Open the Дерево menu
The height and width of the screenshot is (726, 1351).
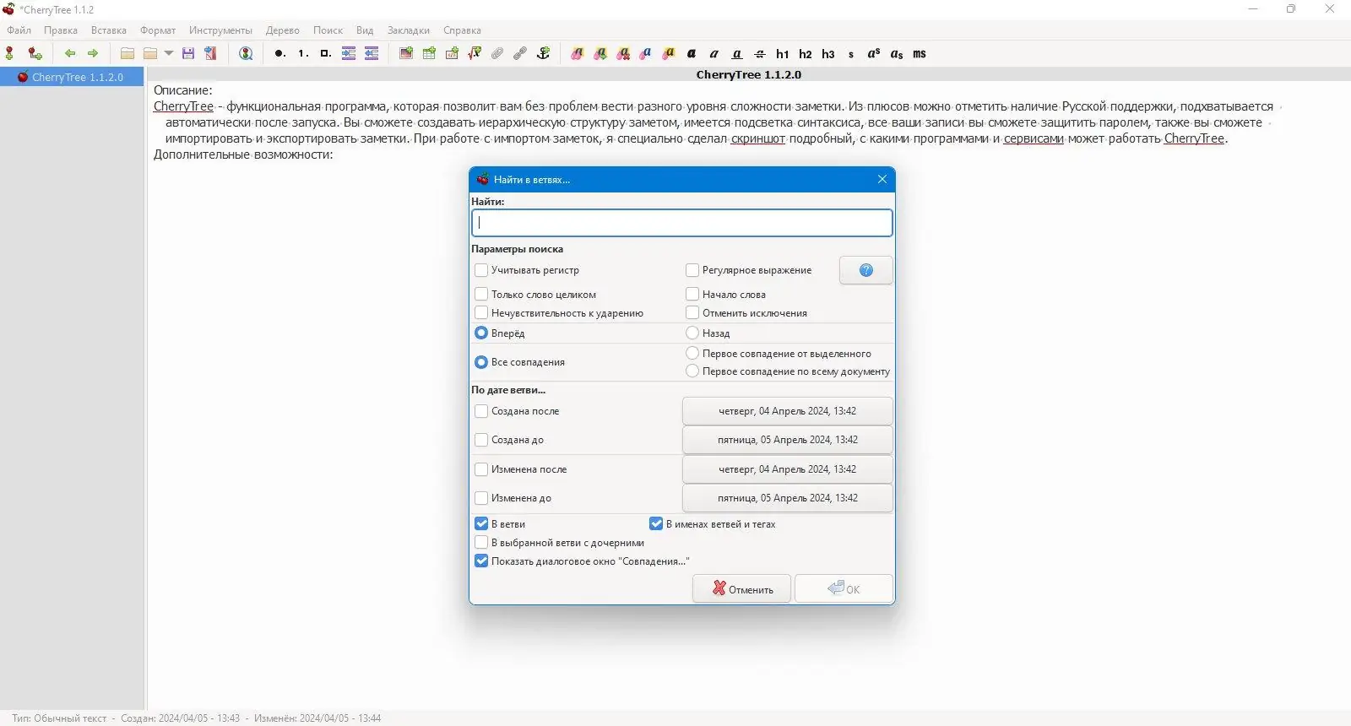point(283,30)
